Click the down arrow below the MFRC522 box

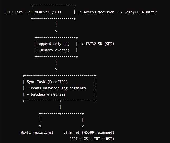[x=56, y=31]
